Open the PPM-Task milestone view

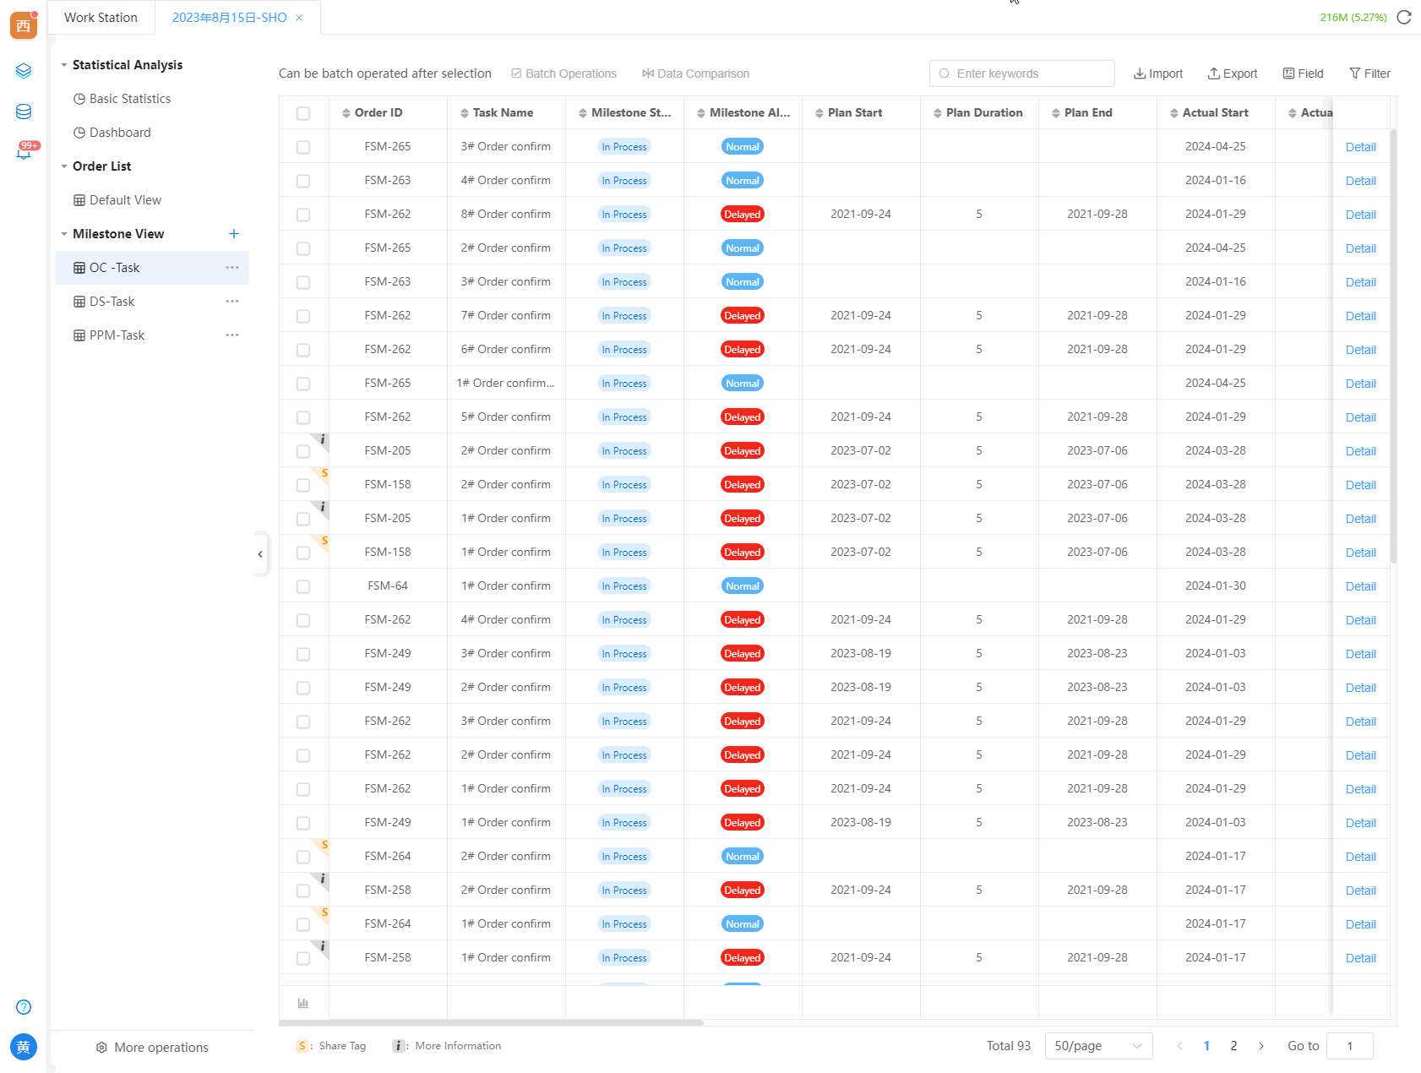click(117, 335)
